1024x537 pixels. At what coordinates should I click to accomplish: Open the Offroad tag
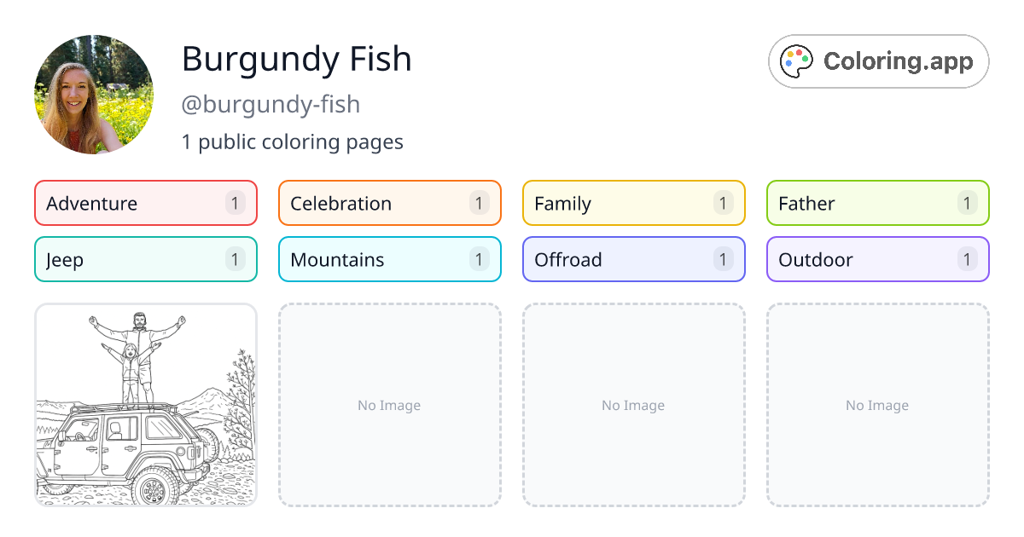point(634,259)
